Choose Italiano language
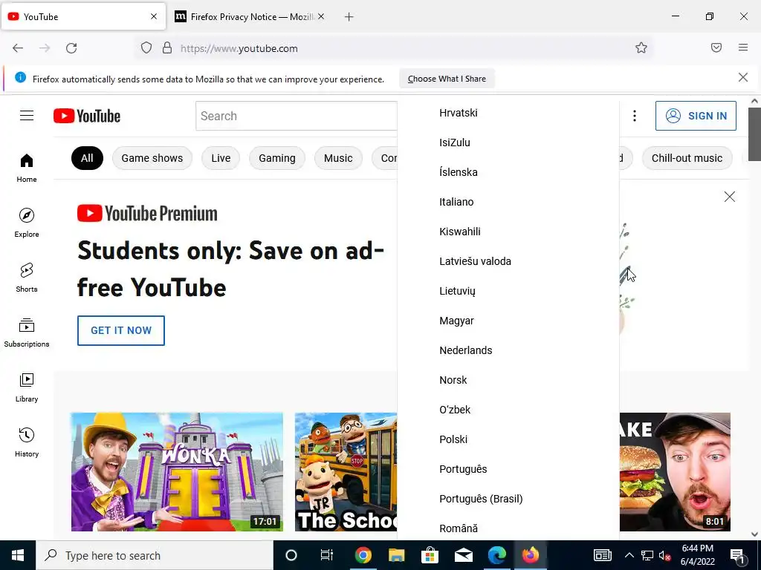The image size is (761, 570). tap(508, 202)
